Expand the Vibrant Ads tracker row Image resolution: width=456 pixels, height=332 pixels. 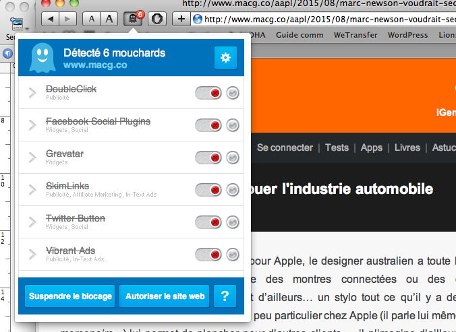tap(32, 255)
